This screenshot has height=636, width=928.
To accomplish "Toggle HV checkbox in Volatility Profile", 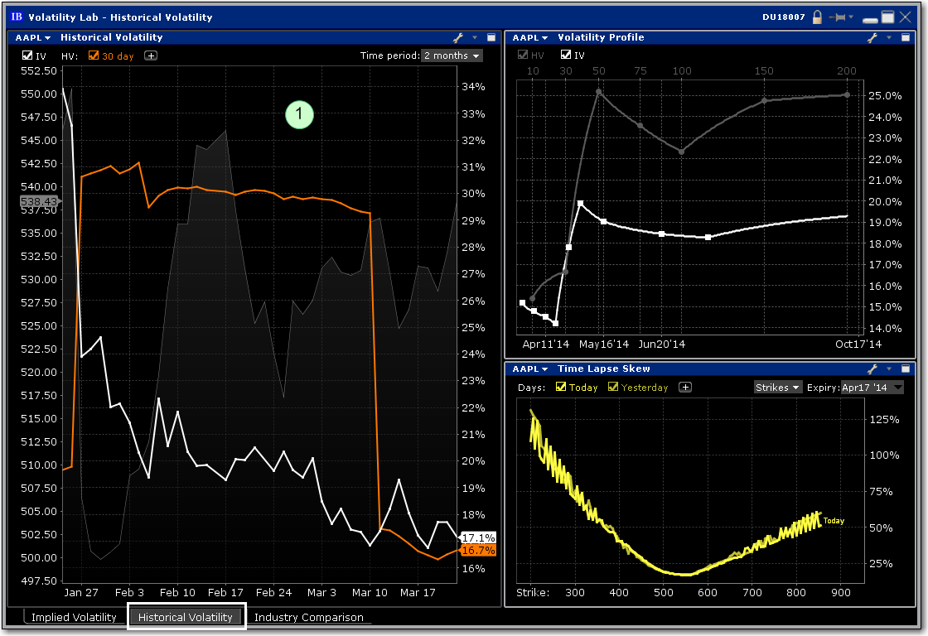I will pyautogui.click(x=523, y=55).
